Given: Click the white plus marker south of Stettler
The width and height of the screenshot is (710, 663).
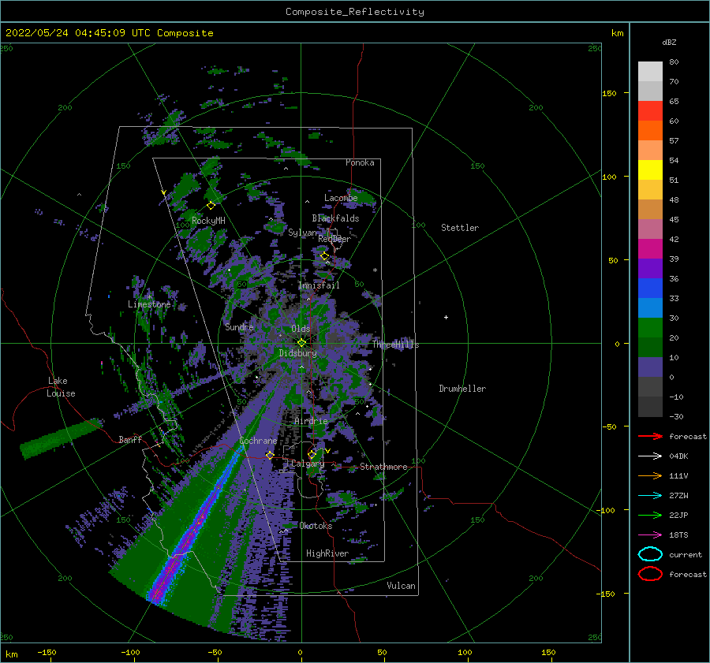Looking at the screenshot, I should click(446, 317).
